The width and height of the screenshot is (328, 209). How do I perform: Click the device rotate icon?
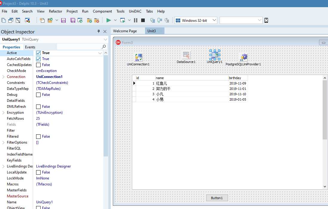click(x=266, y=20)
